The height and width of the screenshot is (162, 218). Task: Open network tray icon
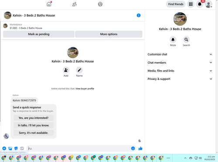(196, 158)
